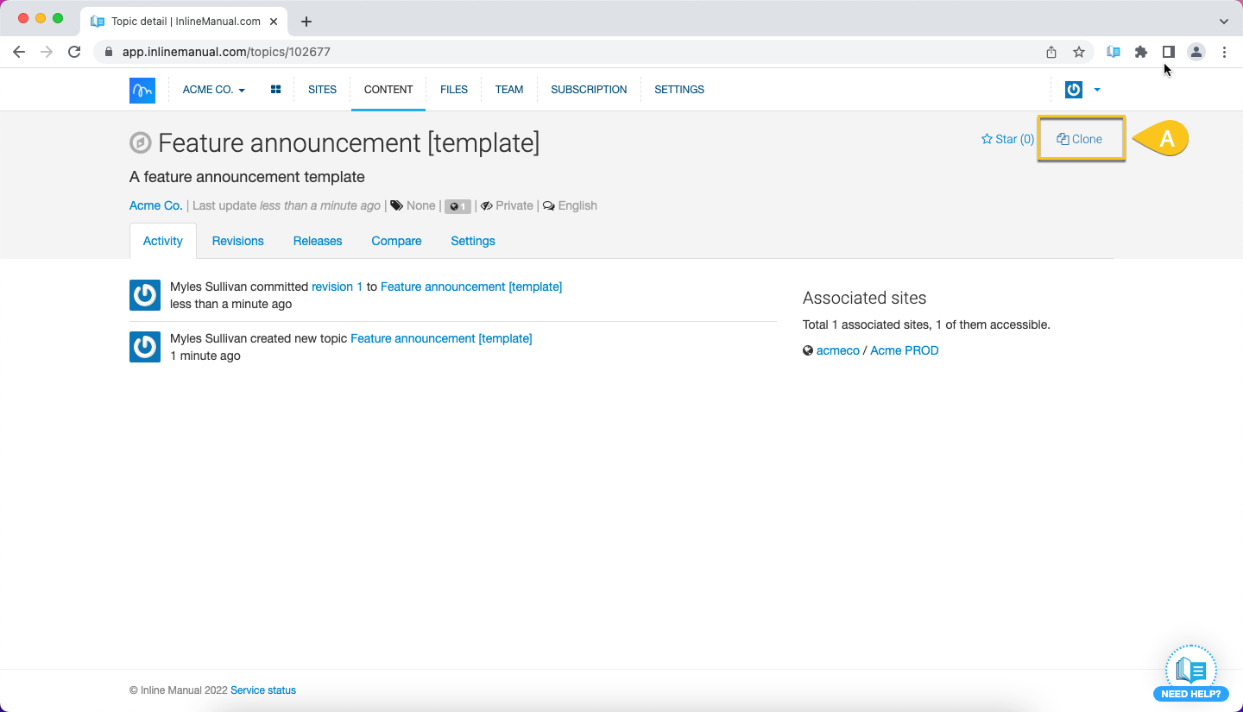
Task: Toggle the Chrome side panel
Action: (x=1169, y=52)
